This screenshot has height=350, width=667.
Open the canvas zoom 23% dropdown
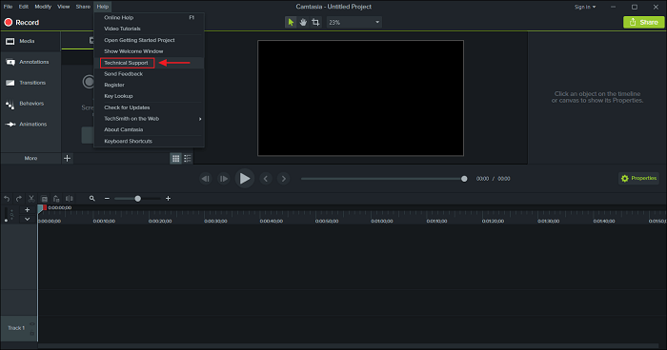[x=354, y=22]
